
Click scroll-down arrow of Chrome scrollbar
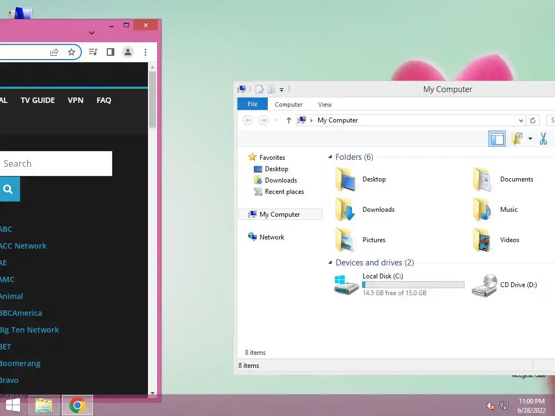pyautogui.click(x=152, y=393)
